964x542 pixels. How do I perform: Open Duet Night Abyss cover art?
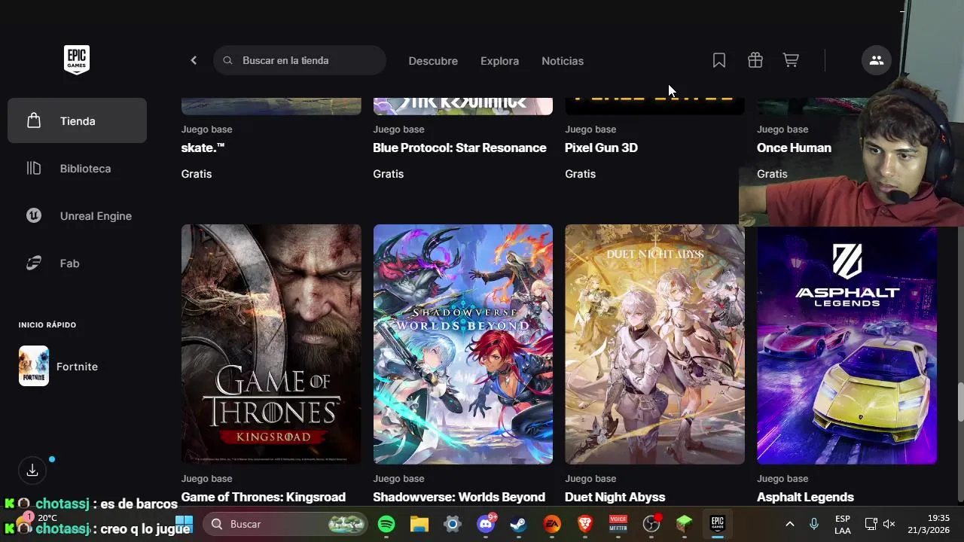655,344
